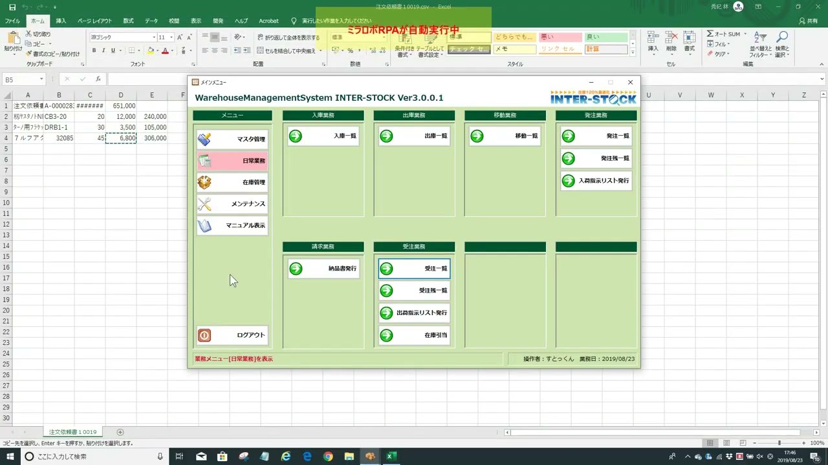828x465 pixels.
Task: Click the borders icon in font group
Action: click(x=131, y=50)
